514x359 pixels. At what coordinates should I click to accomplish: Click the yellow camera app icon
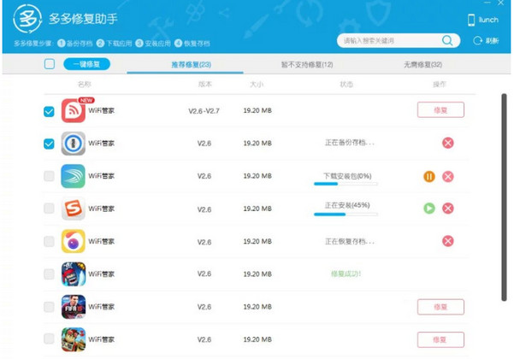(74, 241)
